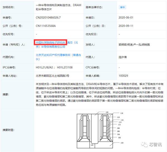The width and height of the screenshot is (167, 152).
Task: Click the IPC分类号 field label
Action: [x=9, y=67]
